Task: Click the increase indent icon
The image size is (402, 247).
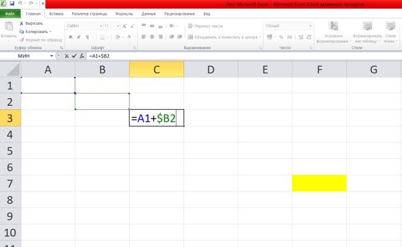Action: click(x=180, y=37)
